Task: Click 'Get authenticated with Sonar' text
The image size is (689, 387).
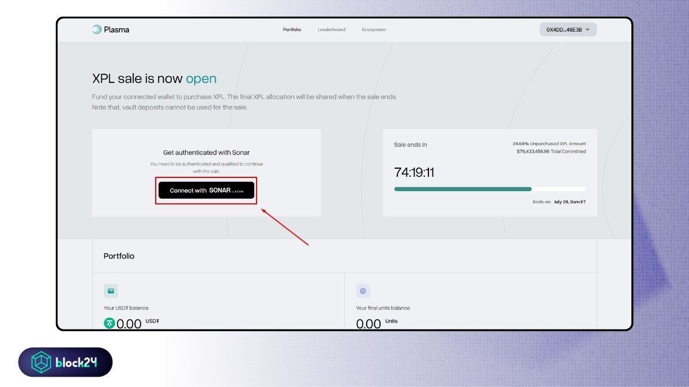Action: point(206,153)
